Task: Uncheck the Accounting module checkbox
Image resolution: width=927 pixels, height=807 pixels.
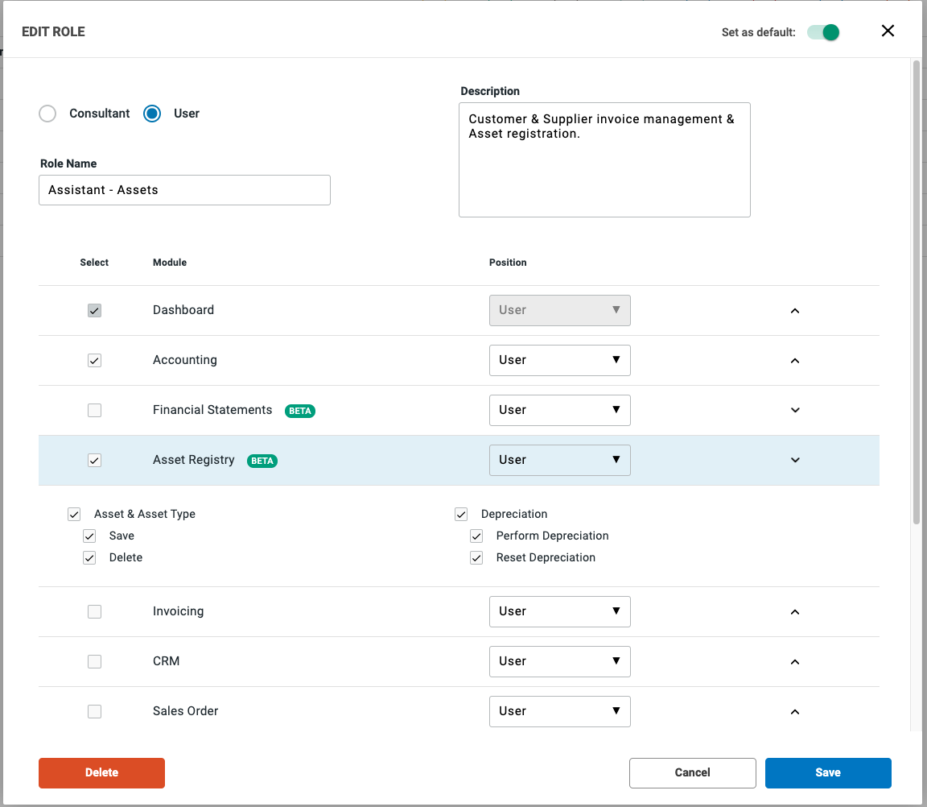Action: click(x=94, y=361)
